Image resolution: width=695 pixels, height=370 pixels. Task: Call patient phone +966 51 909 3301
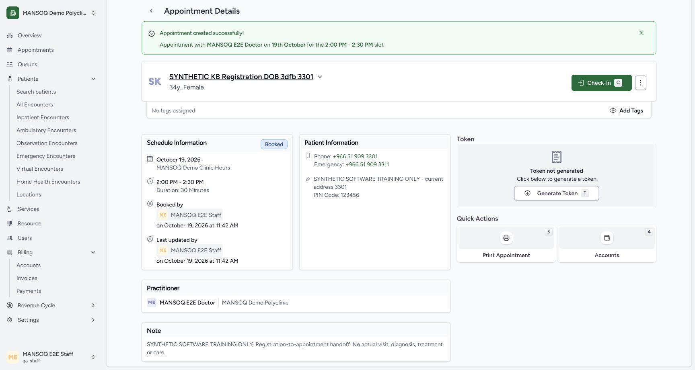click(x=355, y=156)
